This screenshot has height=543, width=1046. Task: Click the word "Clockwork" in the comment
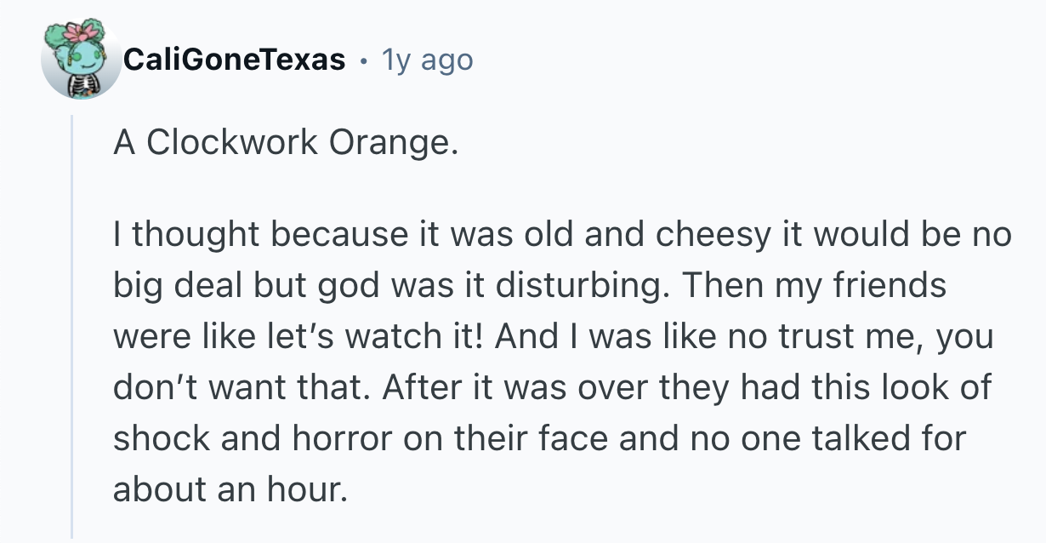coord(232,142)
